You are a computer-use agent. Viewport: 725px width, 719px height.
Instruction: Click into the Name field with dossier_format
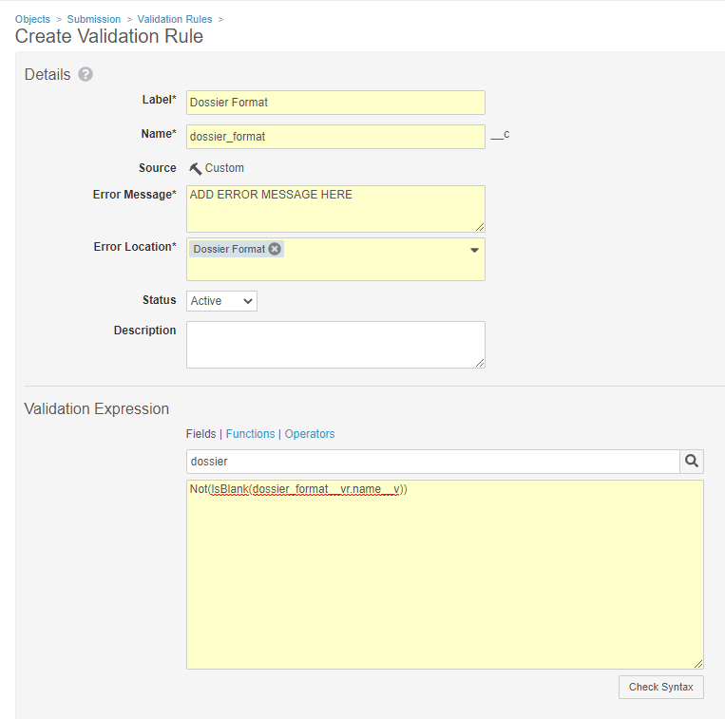coord(335,137)
